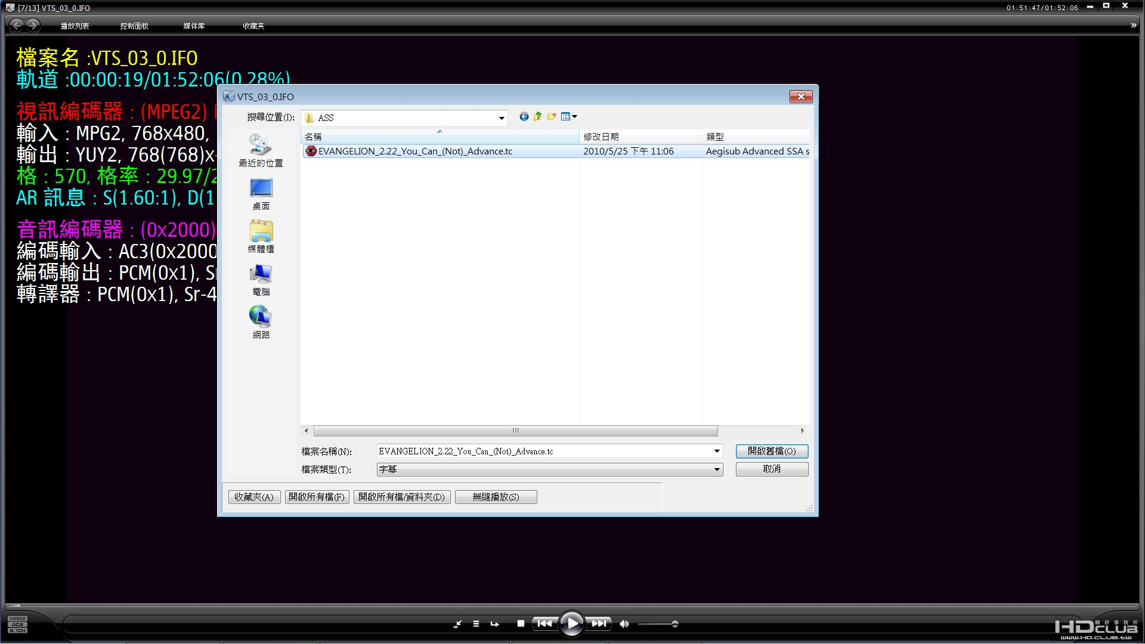Mute audio using speaker icon
This screenshot has width=1145, height=644.
tap(624, 624)
